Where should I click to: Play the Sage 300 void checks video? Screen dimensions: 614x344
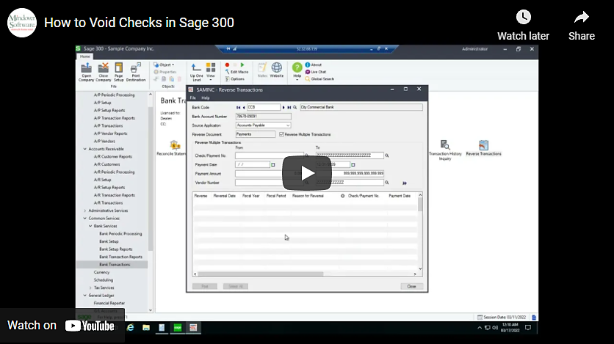click(306, 173)
